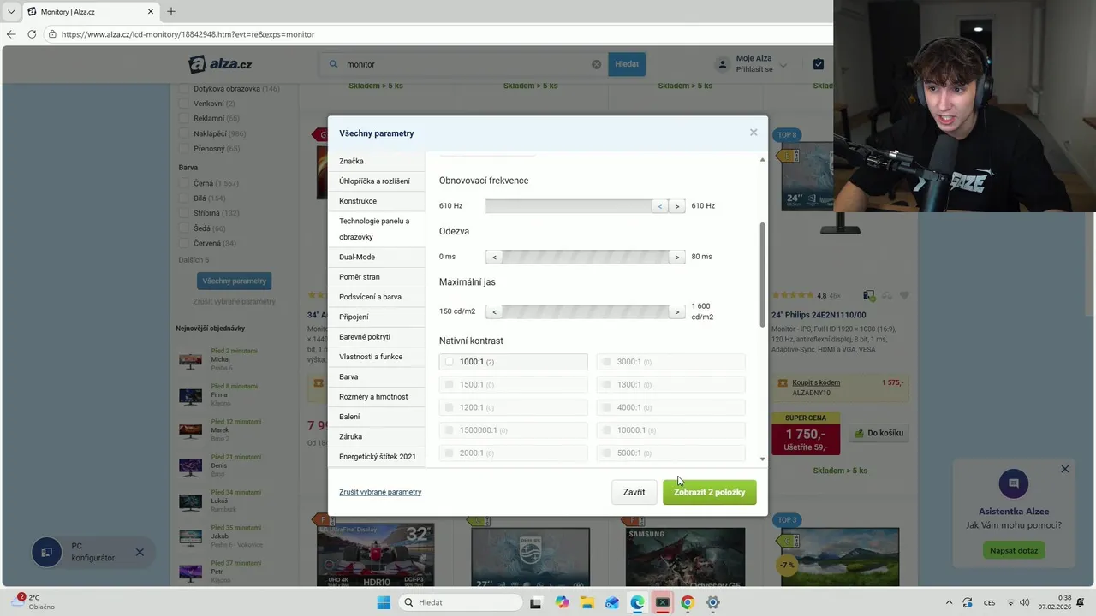Check the 10000:1 contrast option
The image size is (1096, 616).
606,430
